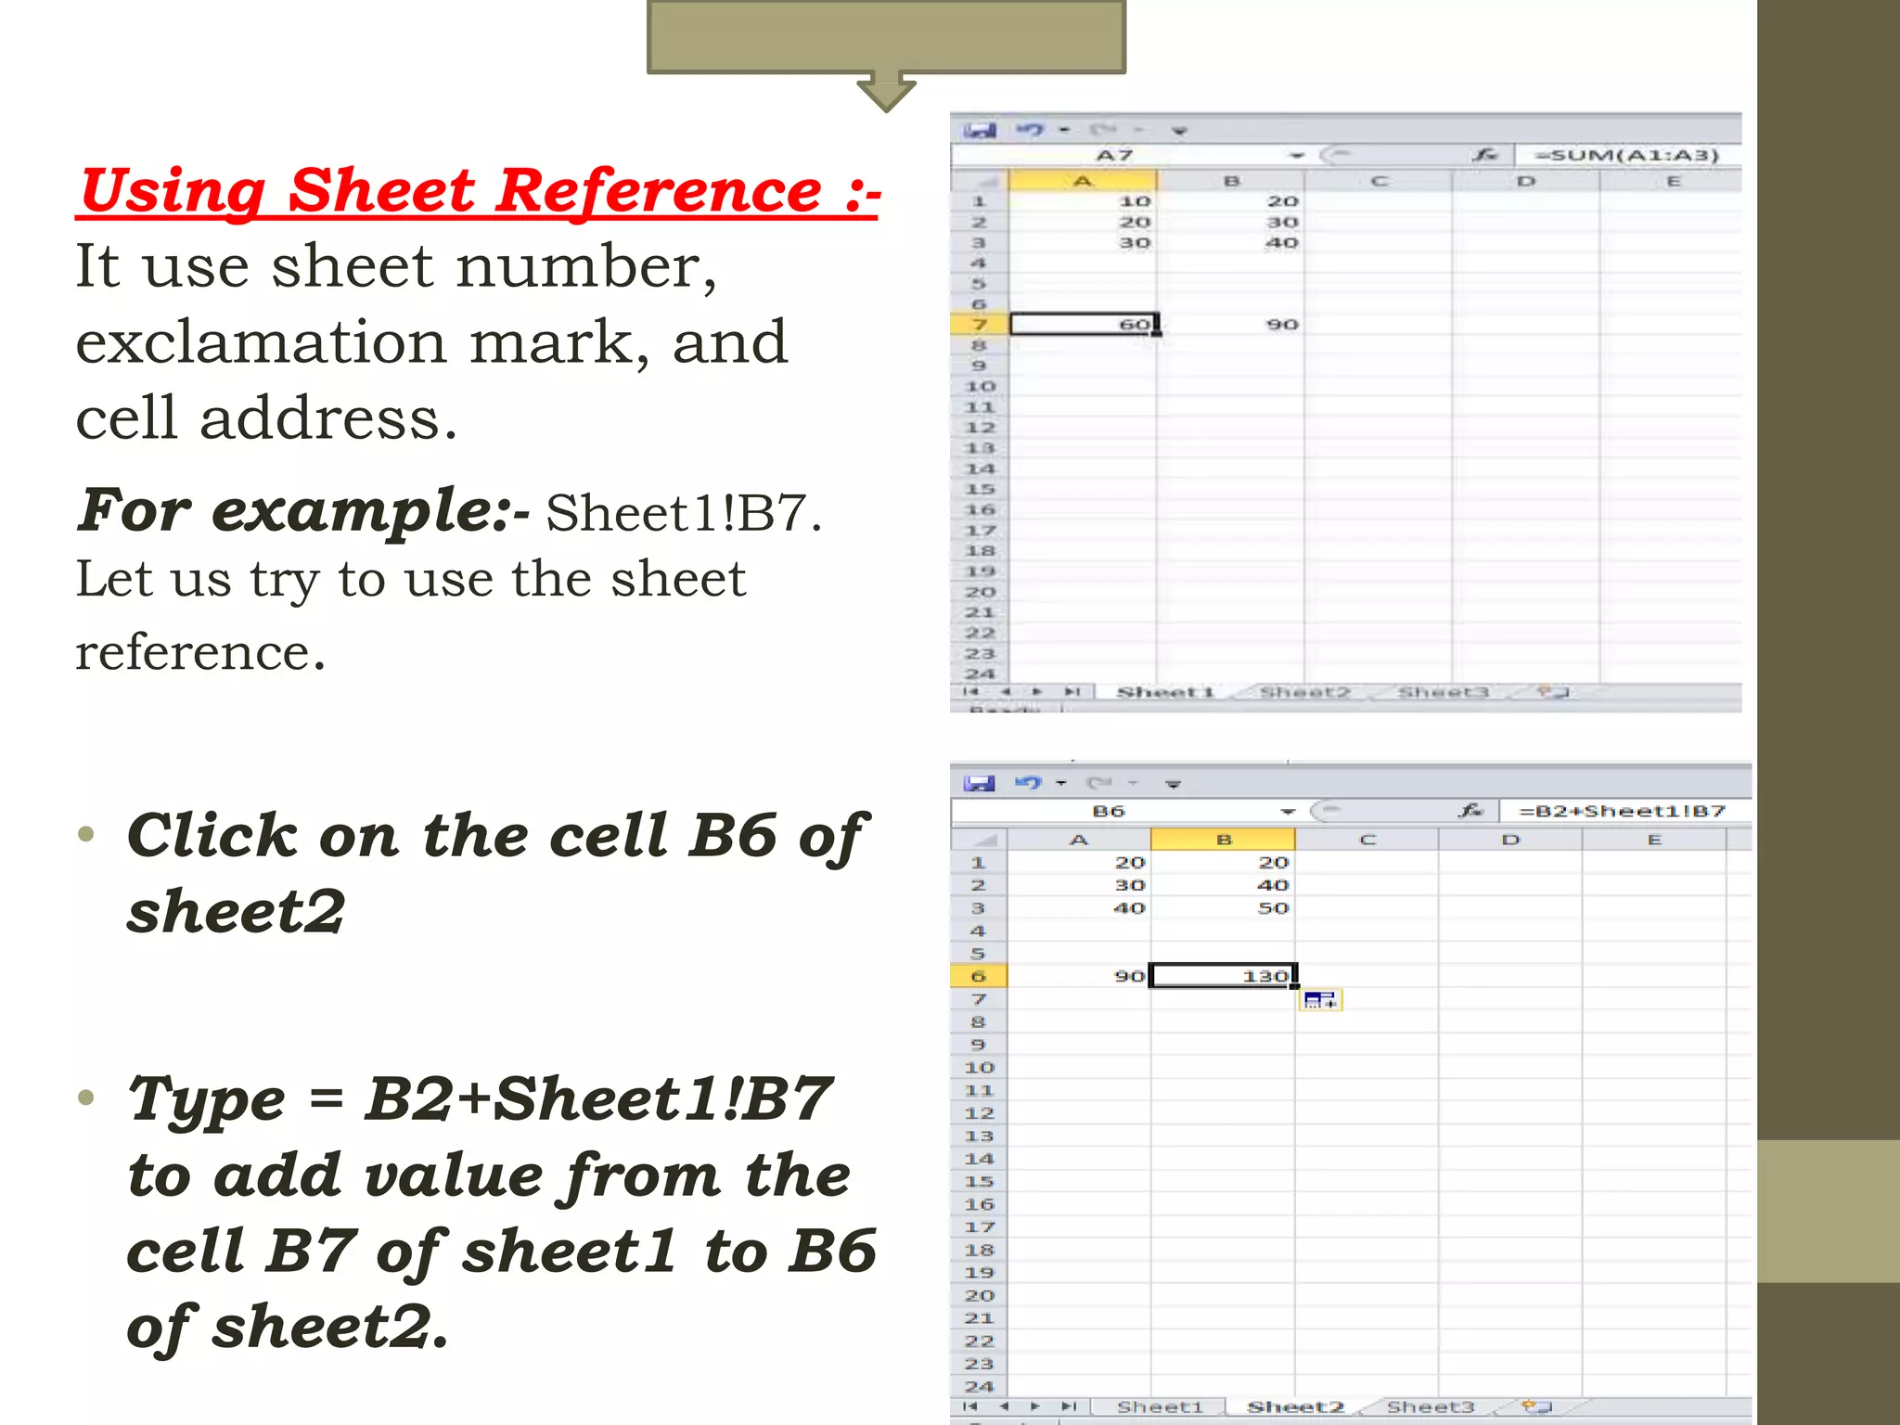1900x1425 pixels.
Task: Click first-sheet navigation arrow in upper window
Action: pyautogui.click(x=970, y=692)
